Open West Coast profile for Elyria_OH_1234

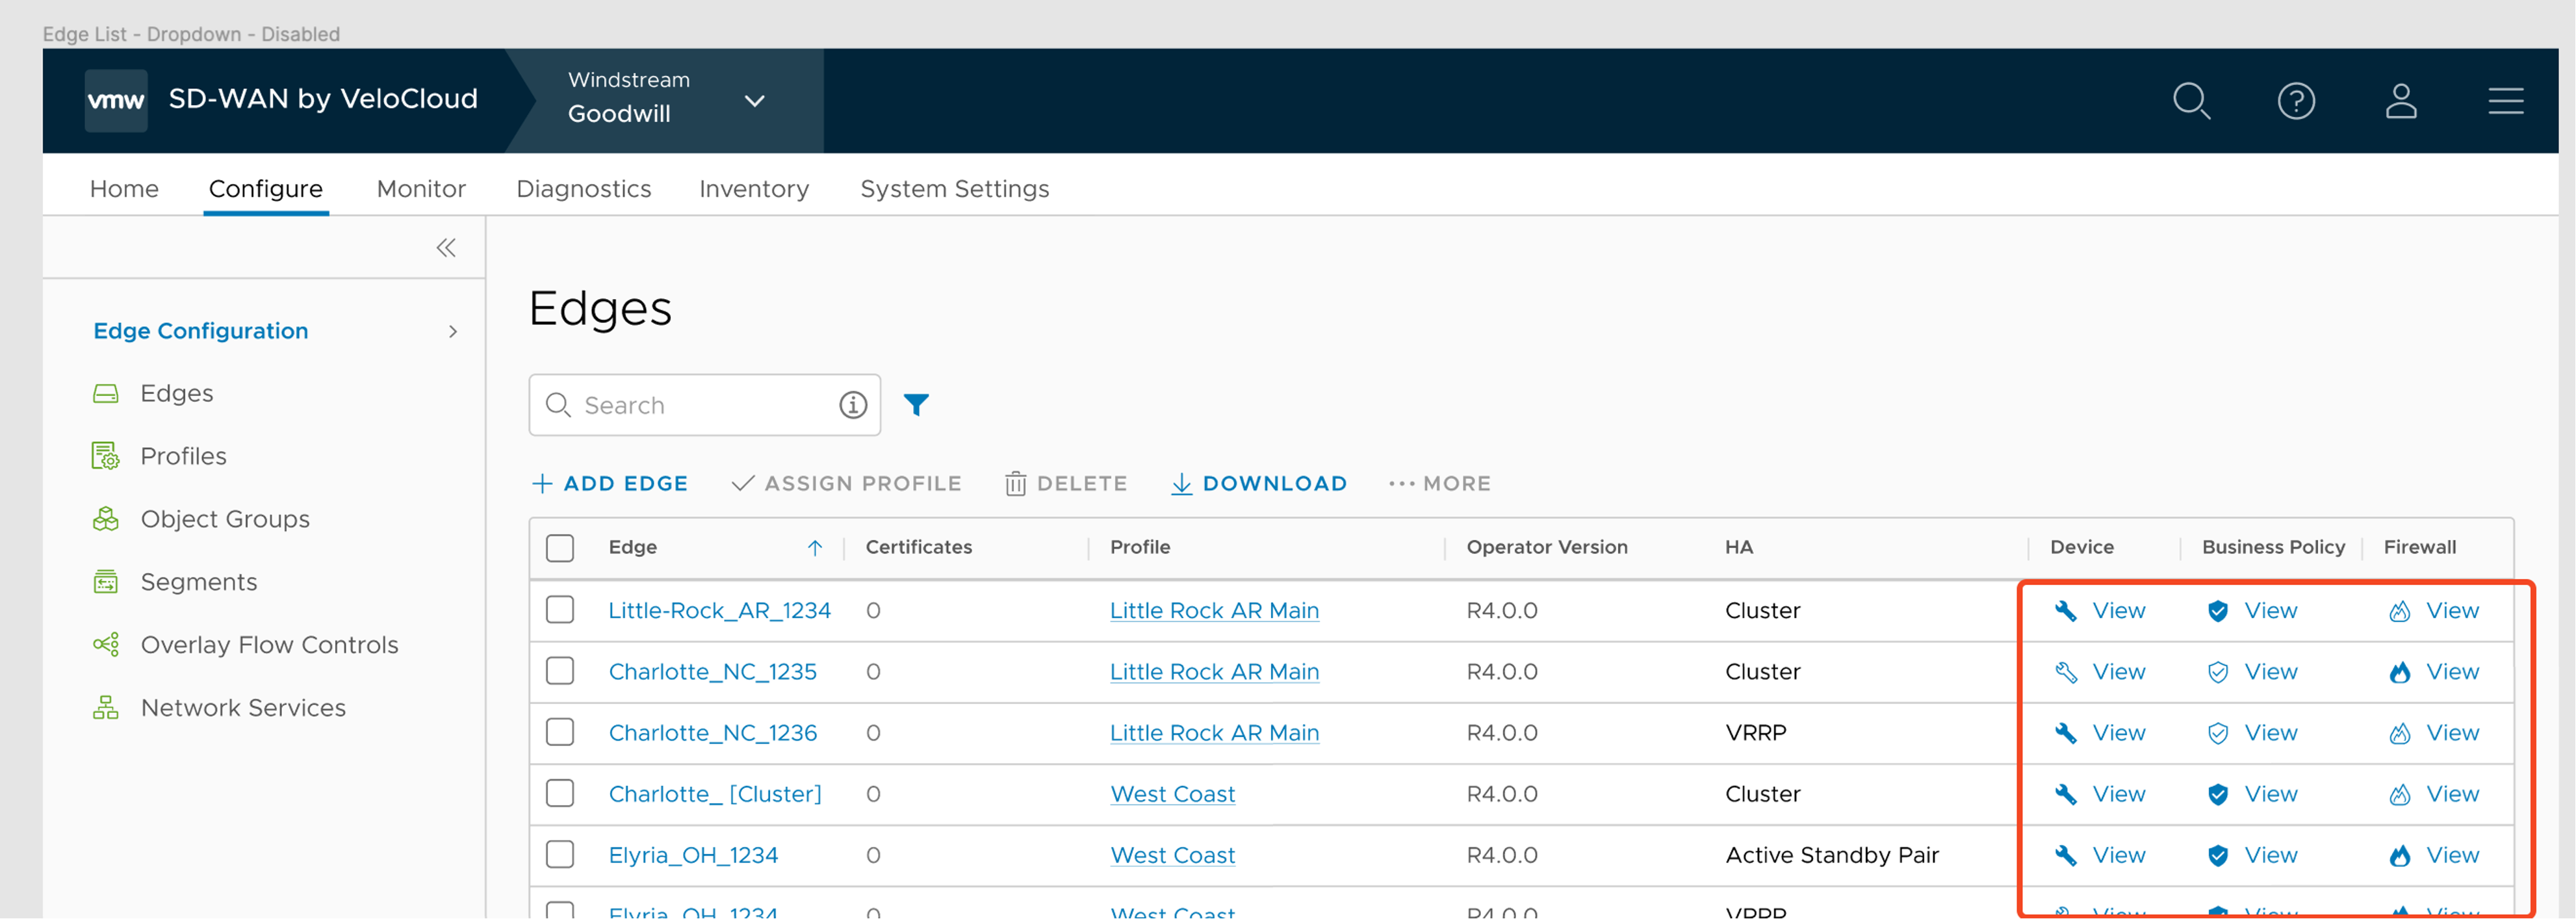1172,855
